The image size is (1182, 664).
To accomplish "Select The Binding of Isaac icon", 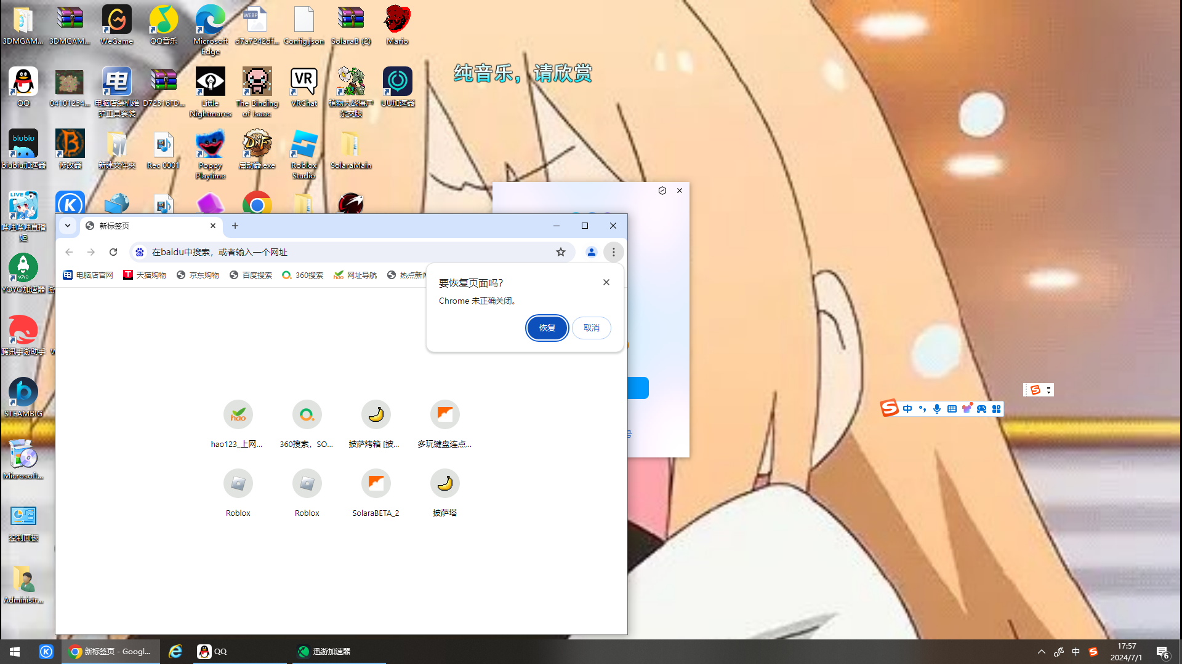I will pos(257,92).
